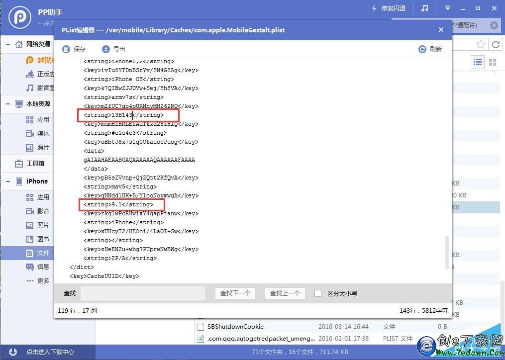Viewport: 505px width, 360px height.
Task: Select 信息 under iPhone in sidebar
Action: [x=43, y=267]
